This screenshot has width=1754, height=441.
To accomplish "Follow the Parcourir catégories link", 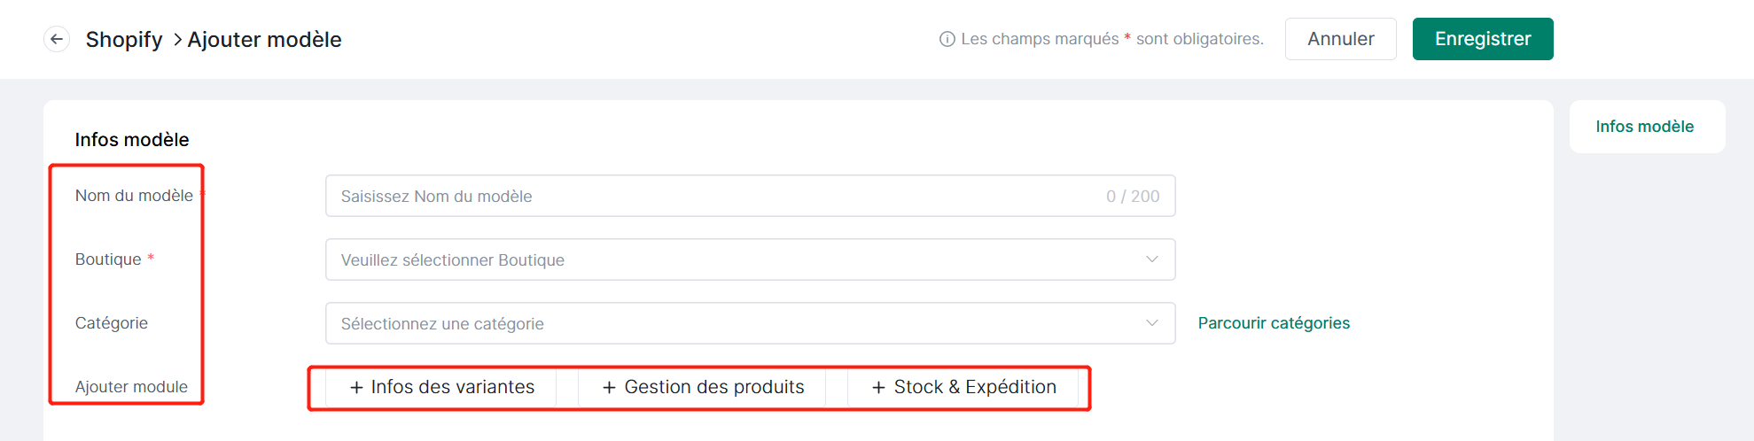I will point(1274,323).
